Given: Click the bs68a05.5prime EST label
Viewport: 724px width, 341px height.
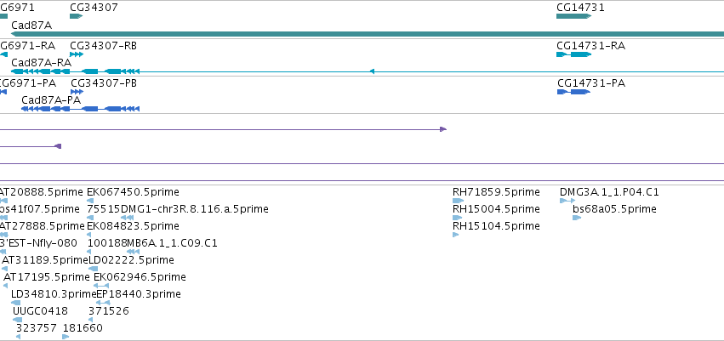Looking at the screenshot, I should click(614, 209).
